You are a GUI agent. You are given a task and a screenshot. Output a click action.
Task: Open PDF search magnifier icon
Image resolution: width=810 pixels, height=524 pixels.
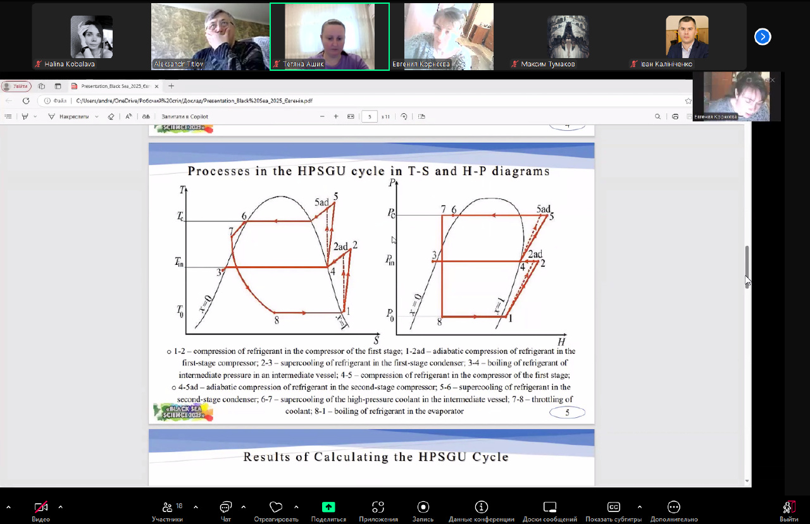coord(658,116)
